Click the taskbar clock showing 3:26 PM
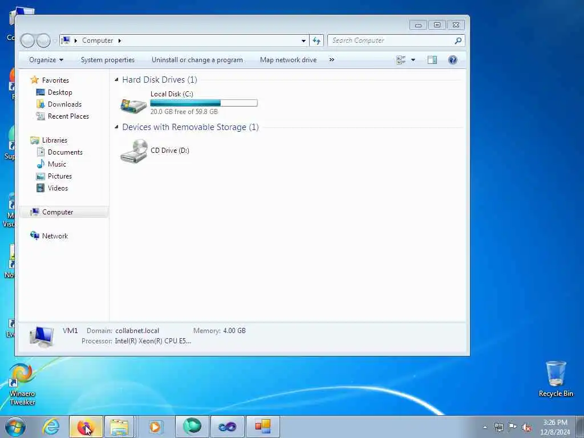584x438 pixels. tap(555, 427)
